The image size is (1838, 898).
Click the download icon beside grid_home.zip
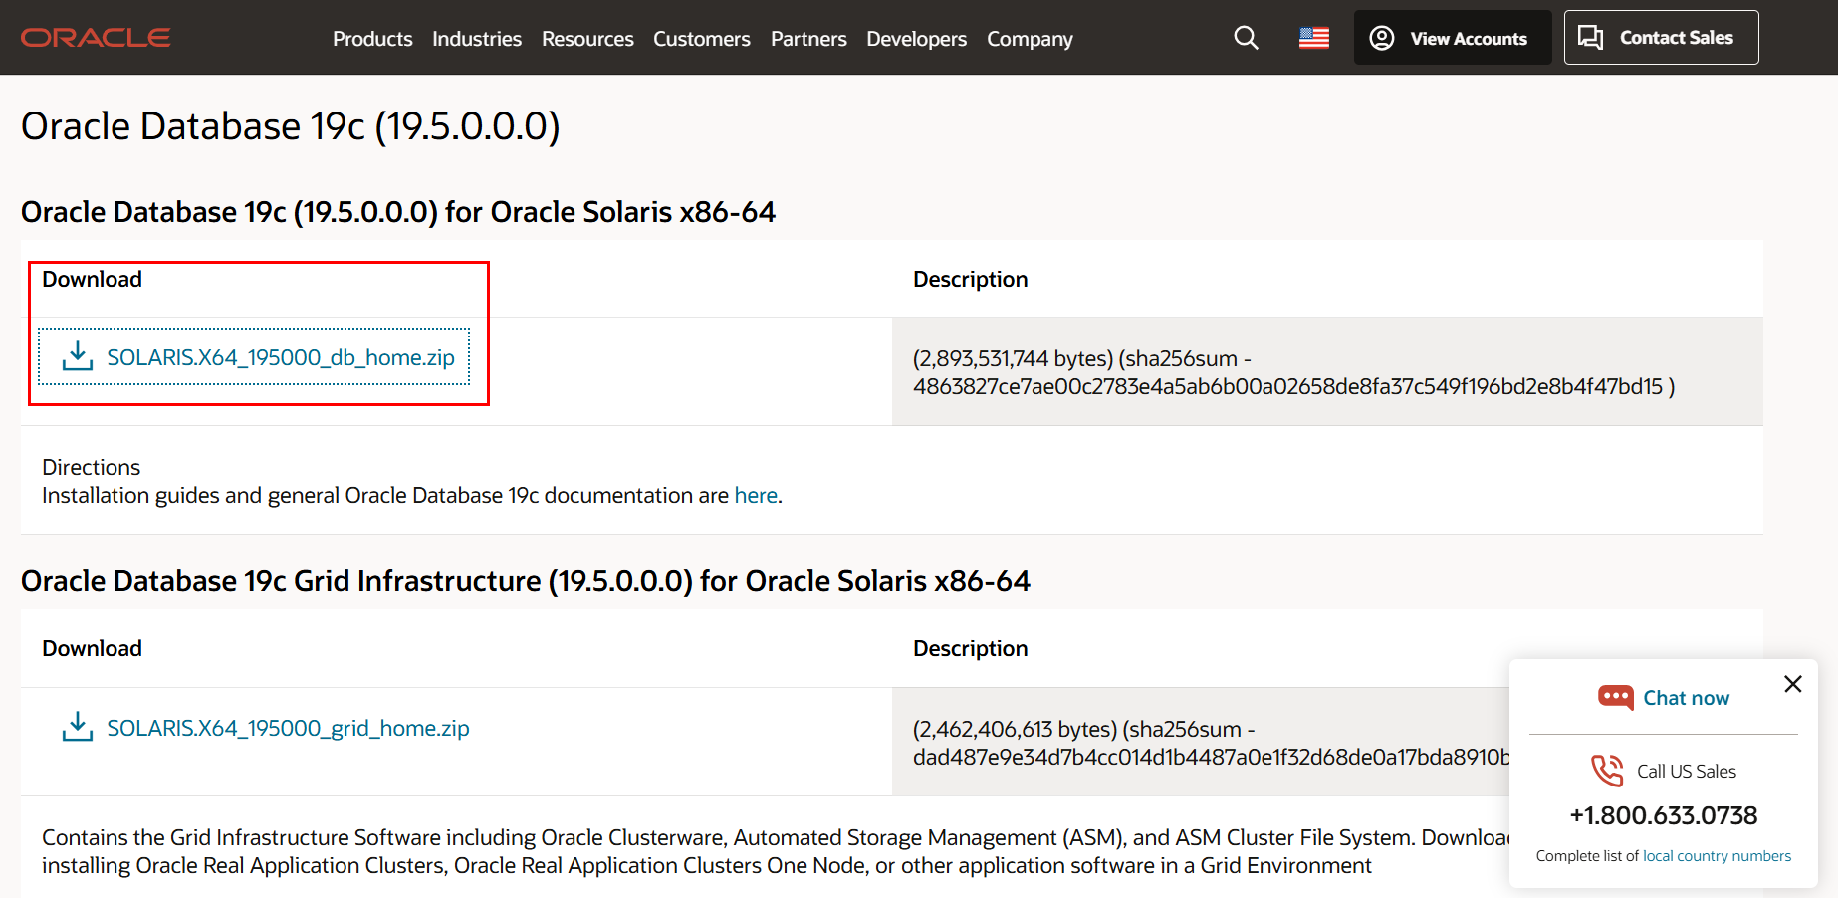(x=77, y=727)
